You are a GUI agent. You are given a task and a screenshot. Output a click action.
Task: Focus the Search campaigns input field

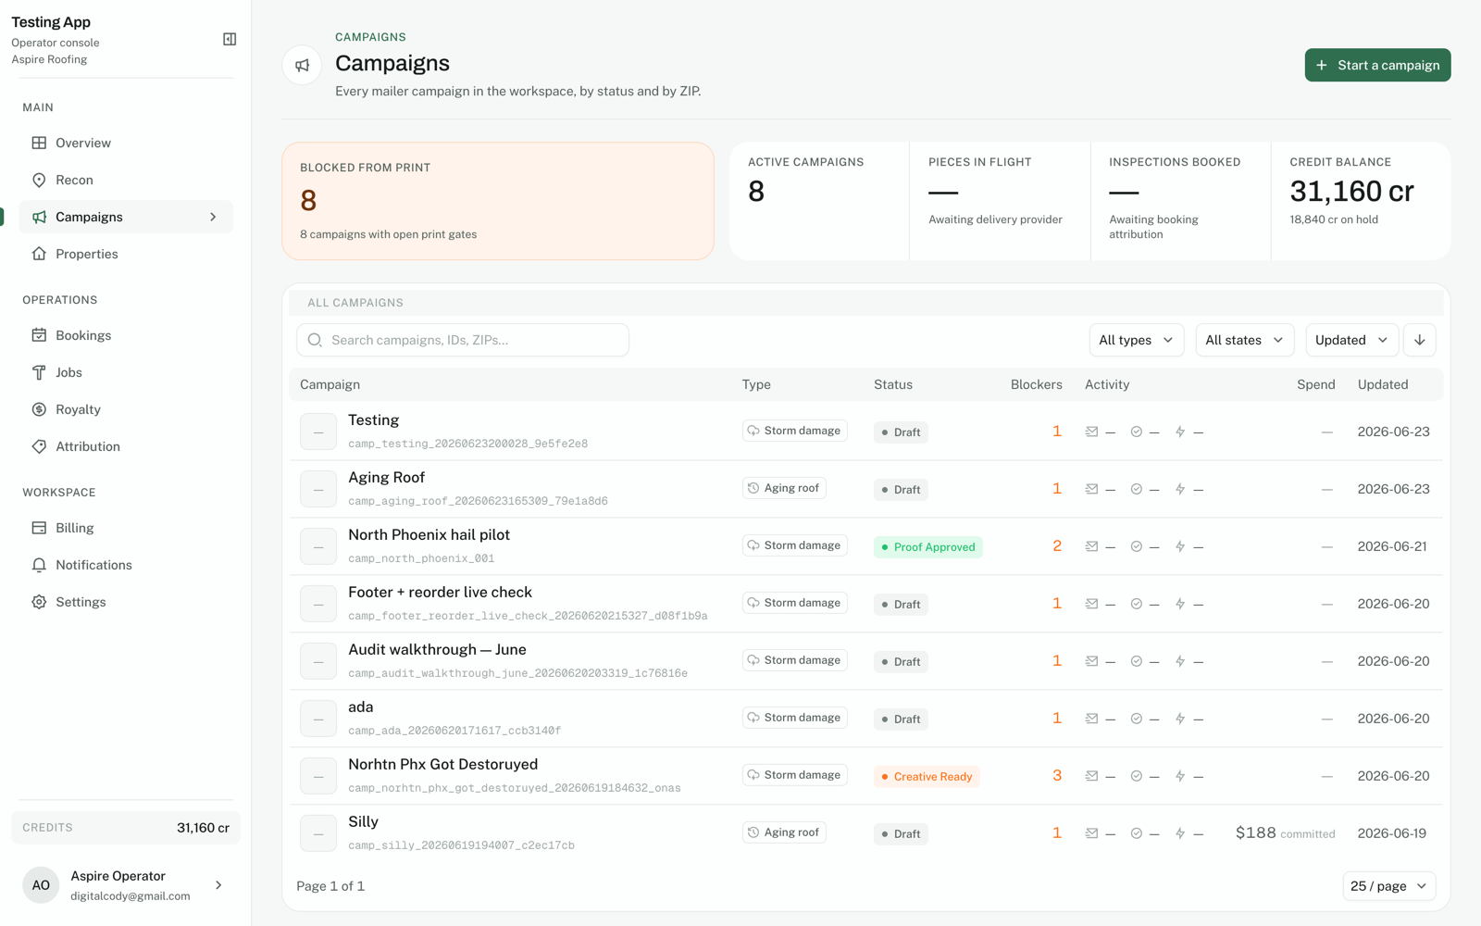tap(463, 340)
